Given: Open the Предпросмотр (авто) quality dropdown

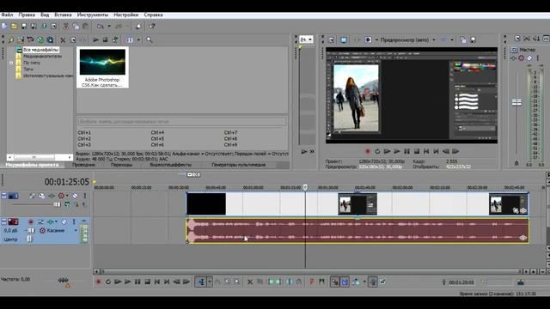Looking at the screenshot, I should (434, 40).
